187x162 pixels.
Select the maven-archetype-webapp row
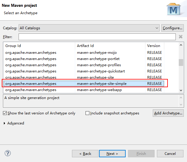(x=84, y=90)
